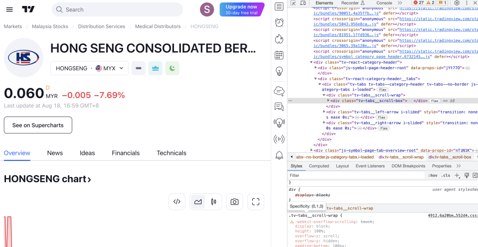
Task: Go to Malaysia Stocks breadcrumb
Action: pyautogui.click(x=50, y=26)
